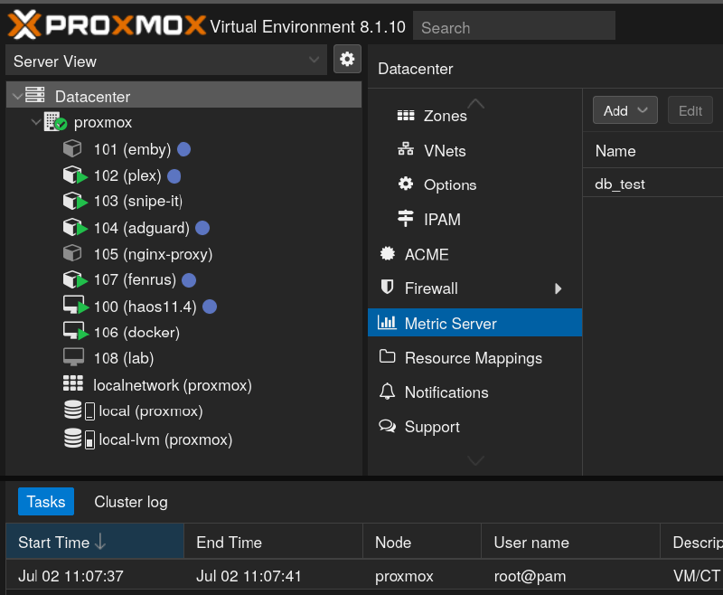723x595 pixels.
Task: Open the Add dropdown button
Action: point(624,110)
